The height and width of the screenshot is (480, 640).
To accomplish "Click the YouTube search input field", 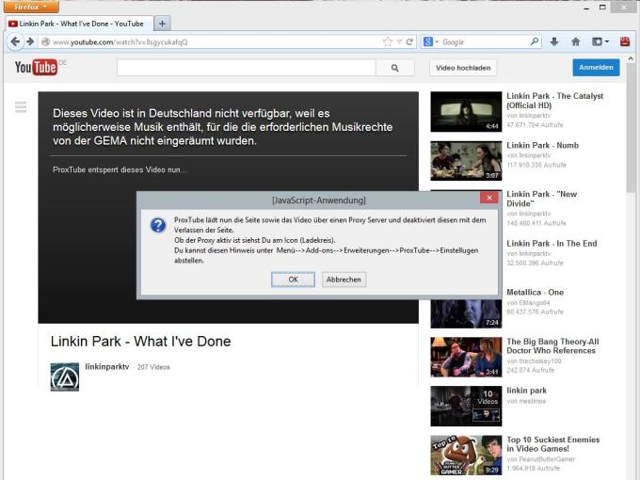I will [x=247, y=68].
